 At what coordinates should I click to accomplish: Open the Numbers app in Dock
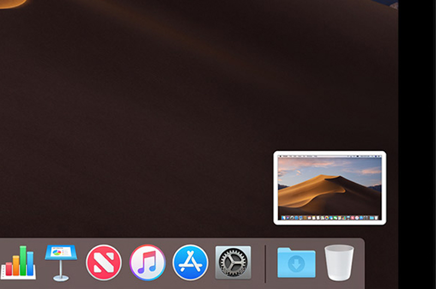coord(18,262)
